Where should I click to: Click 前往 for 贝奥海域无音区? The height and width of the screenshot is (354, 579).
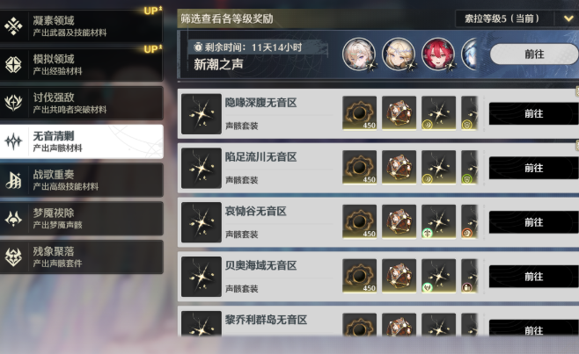[534, 277]
